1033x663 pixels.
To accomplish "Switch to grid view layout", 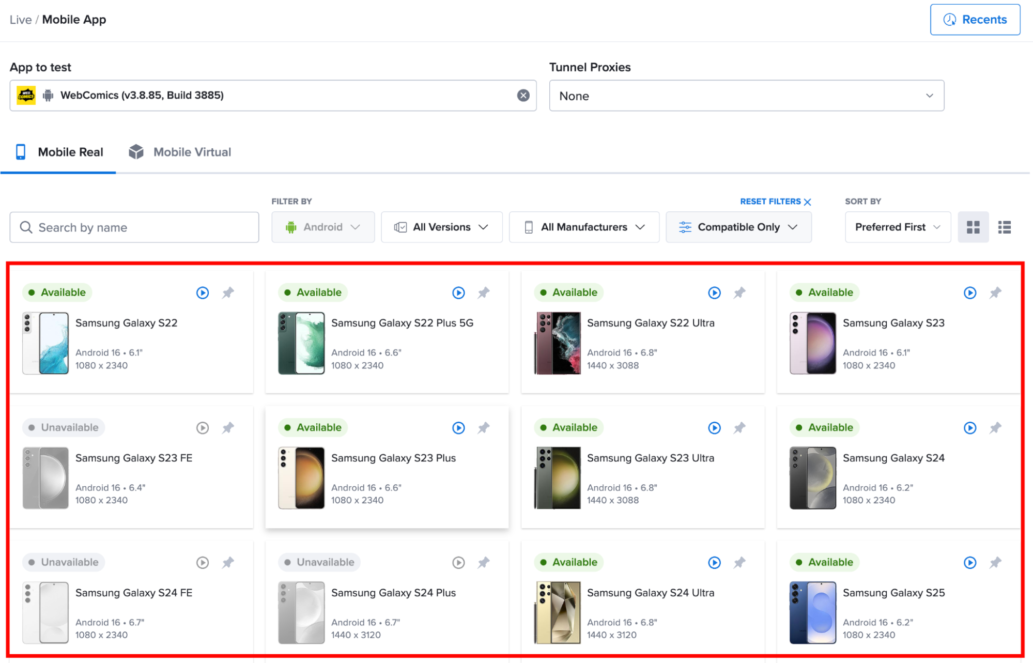I will [973, 227].
